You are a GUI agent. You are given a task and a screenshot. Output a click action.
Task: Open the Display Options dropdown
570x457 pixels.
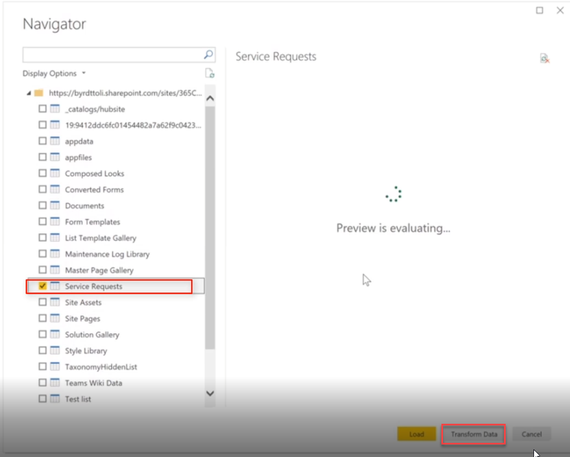(x=54, y=74)
